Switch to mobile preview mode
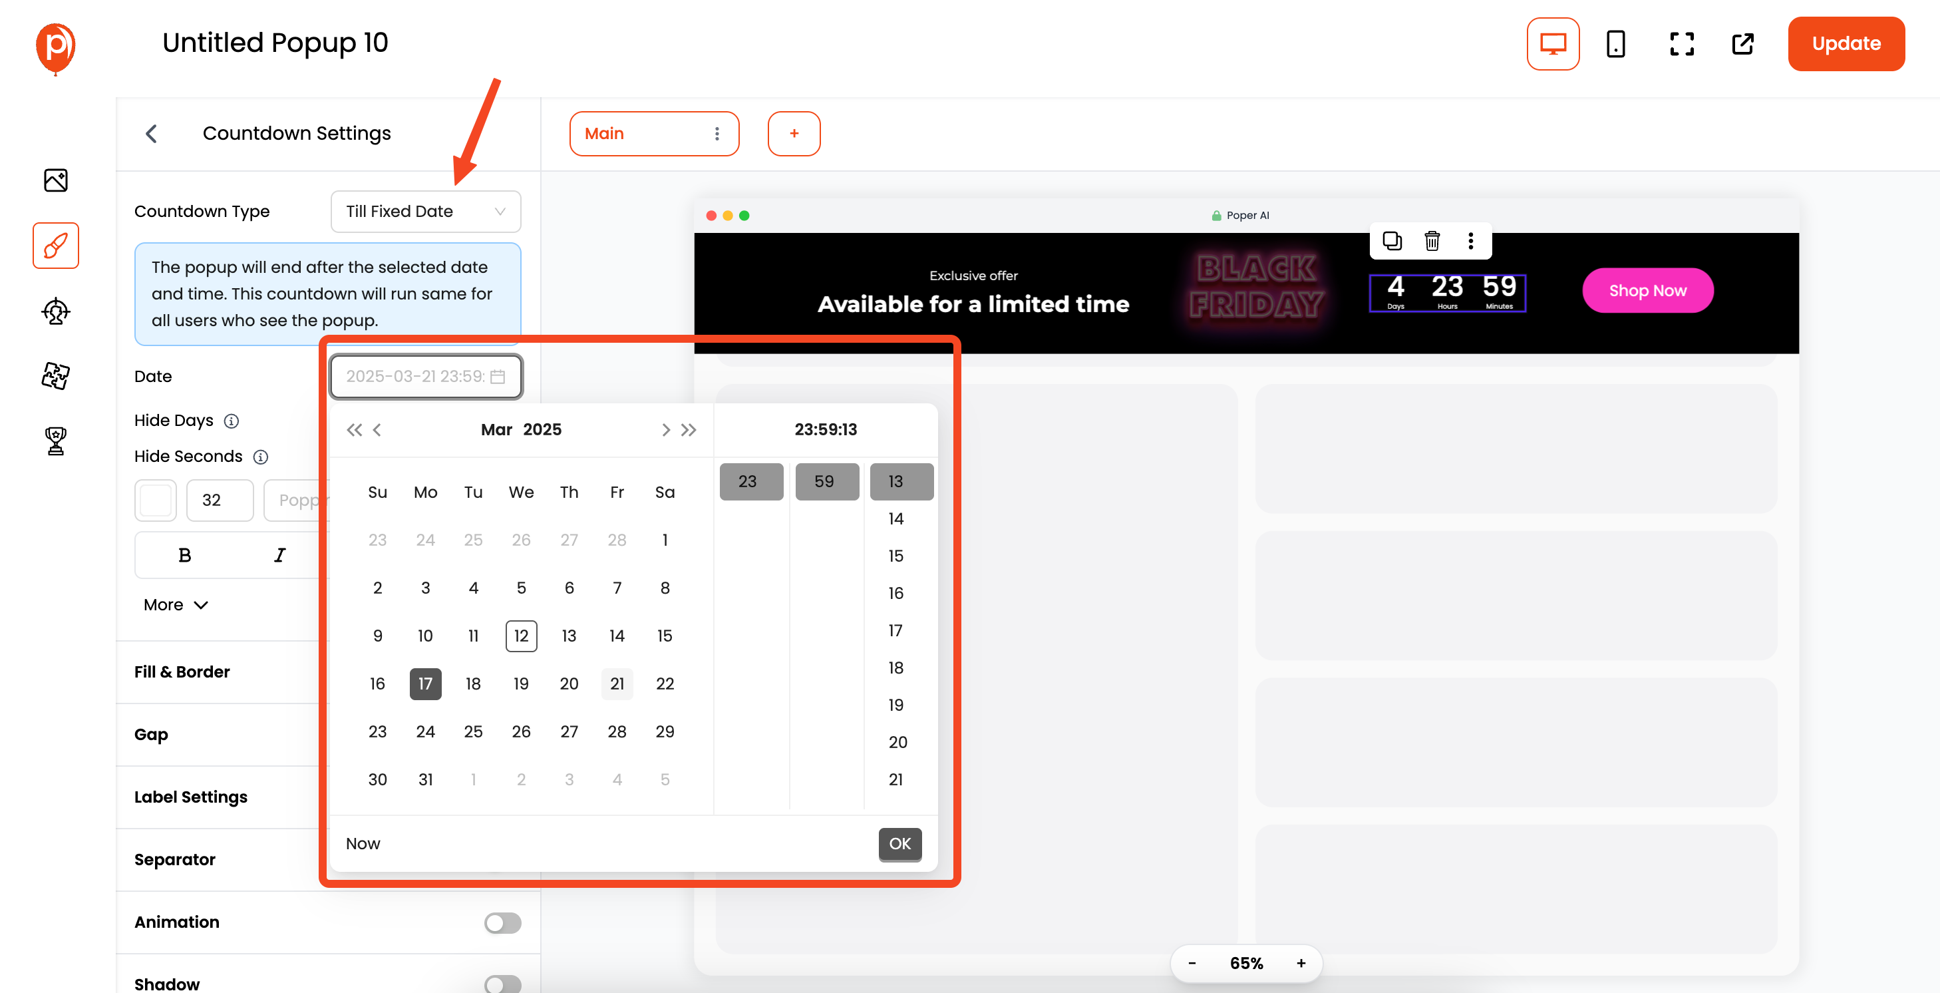1940x993 pixels. pos(1615,44)
